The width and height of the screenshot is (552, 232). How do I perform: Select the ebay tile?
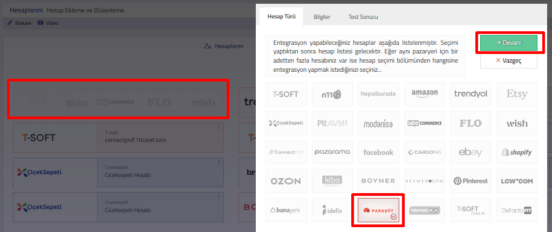[x=471, y=152]
